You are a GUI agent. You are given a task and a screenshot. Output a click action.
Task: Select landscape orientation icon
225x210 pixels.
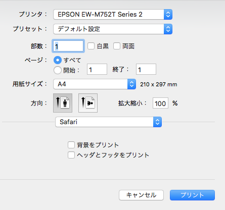(88, 103)
